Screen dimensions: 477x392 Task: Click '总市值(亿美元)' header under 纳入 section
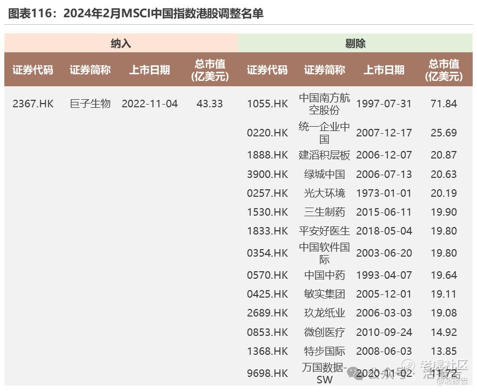(x=210, y=70)
